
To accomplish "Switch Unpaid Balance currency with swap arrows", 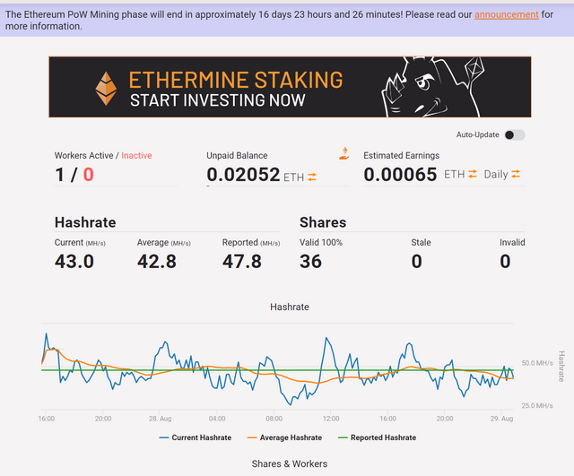I will point(312,177).
